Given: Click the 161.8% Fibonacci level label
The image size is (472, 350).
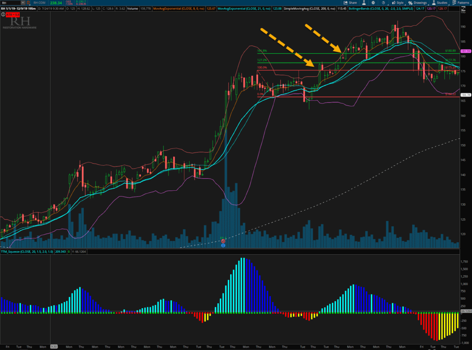Looking at the screenshot, I should pos(262,51).
